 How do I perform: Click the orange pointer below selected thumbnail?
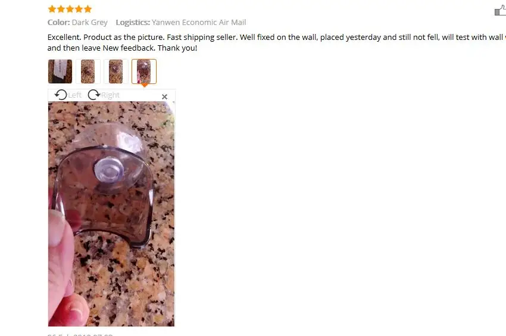pyautogui.click(x=145, y=85)
